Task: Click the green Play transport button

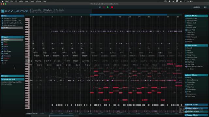Action: 108,7
